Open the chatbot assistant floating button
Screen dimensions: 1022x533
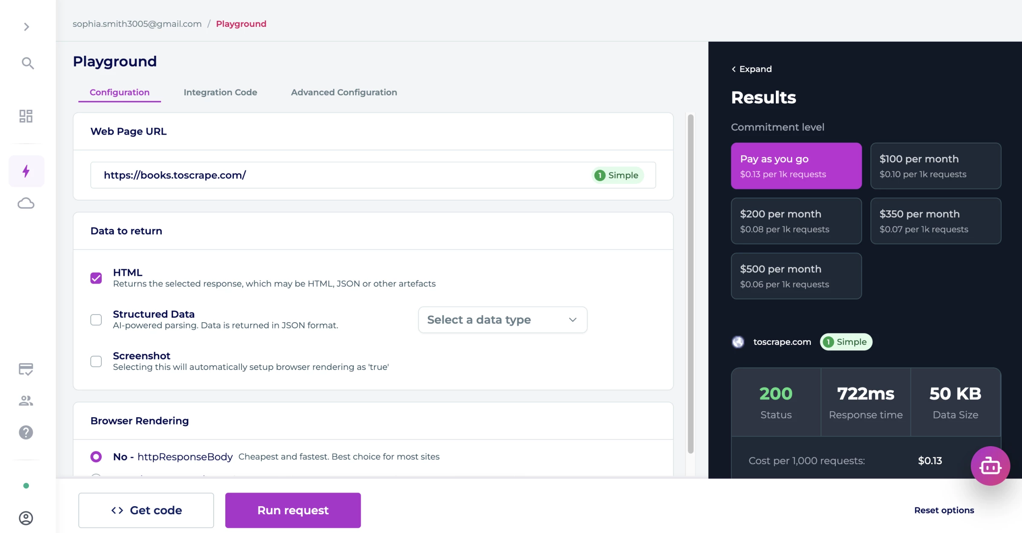[x=990, y=466]
